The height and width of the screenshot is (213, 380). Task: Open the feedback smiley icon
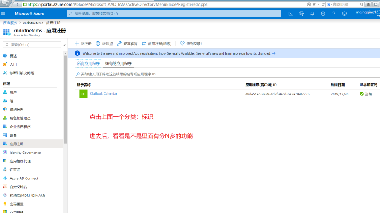point(344,14)
